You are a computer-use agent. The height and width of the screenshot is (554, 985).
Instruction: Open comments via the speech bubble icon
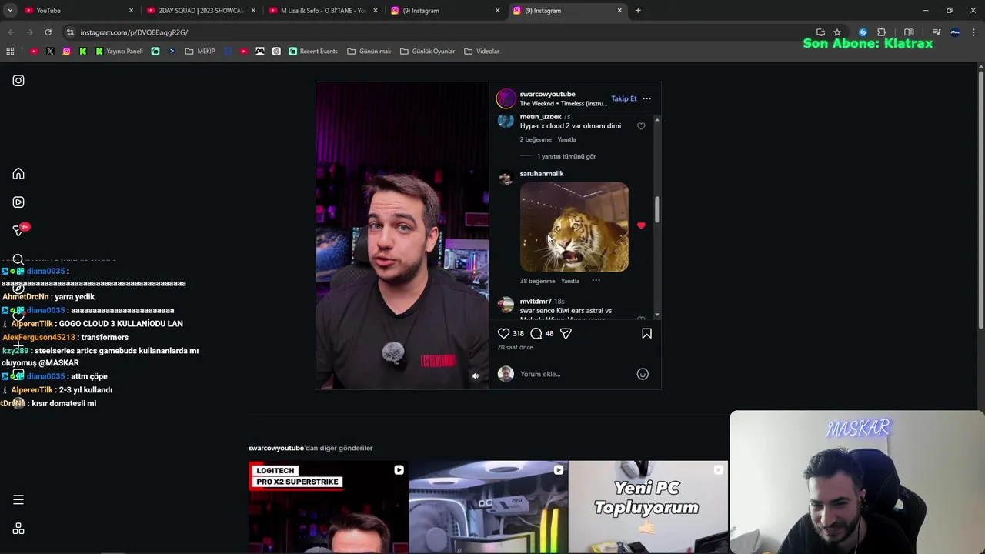click(x=536, y=333)
